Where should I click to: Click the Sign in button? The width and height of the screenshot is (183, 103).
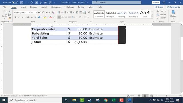(x=156, y=3)
